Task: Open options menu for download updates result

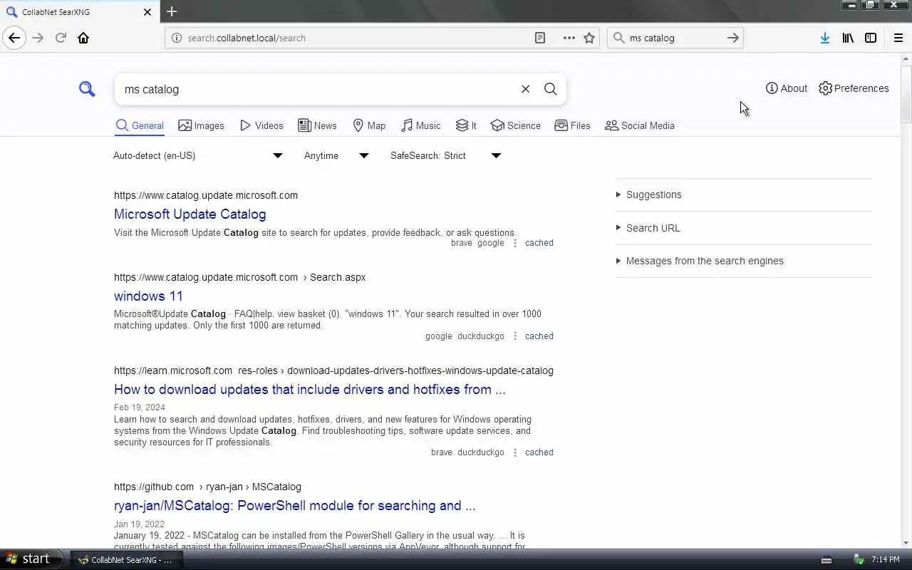Action: [x=515, y=452]
